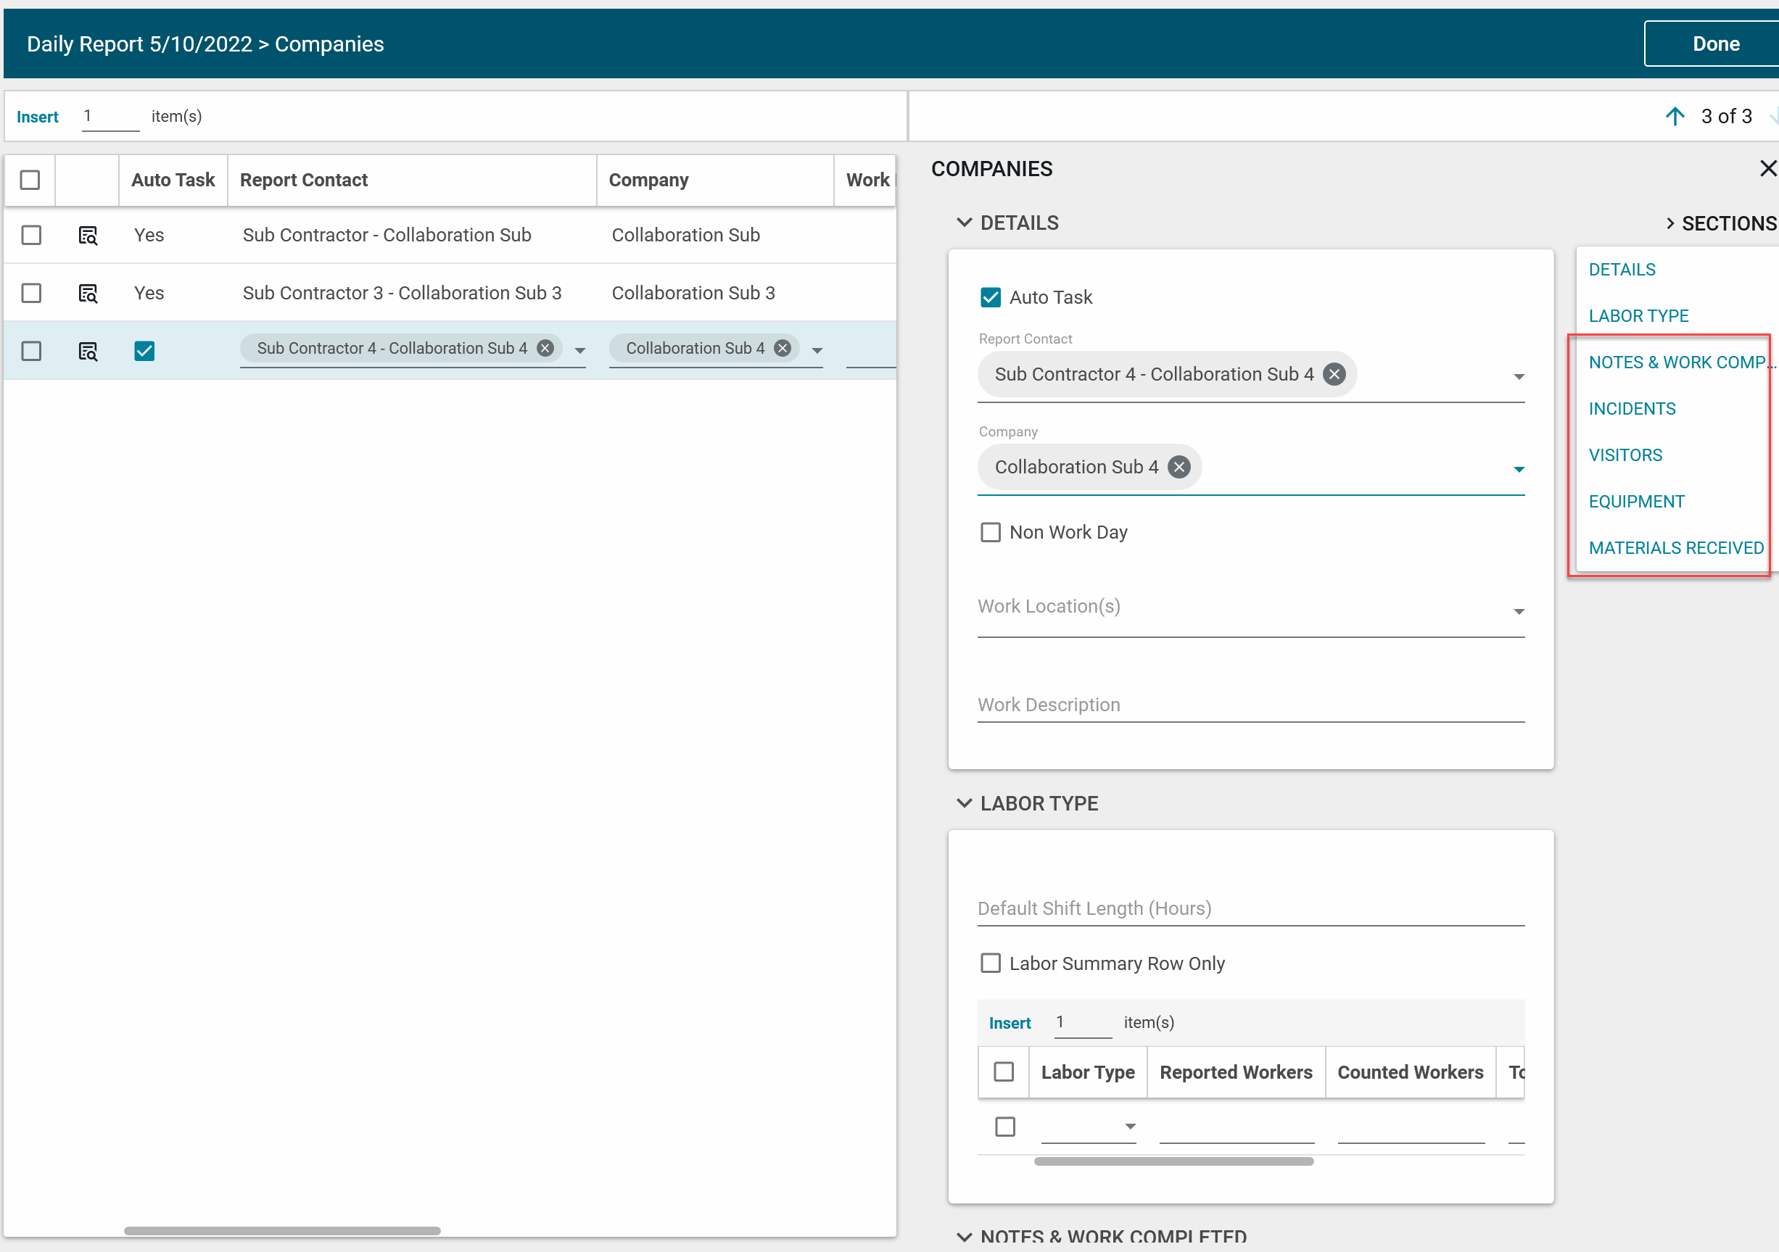
Task: Clear Collaboration Sub 4 chip in grid row
Action: [783, 348]
